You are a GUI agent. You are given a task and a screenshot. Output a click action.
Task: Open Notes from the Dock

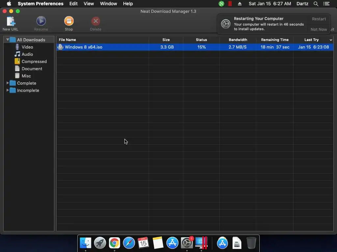point(158,243)
